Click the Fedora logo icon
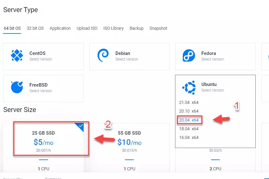Image resolution: width=269 pixels, height=179 pixels. click(x=189, y=56)
